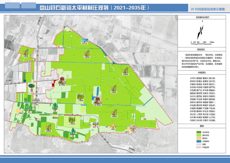This screenshot has height=163, width=230.
Task: Click the 规划定位 section heading
Action: [x=202, y=50]
